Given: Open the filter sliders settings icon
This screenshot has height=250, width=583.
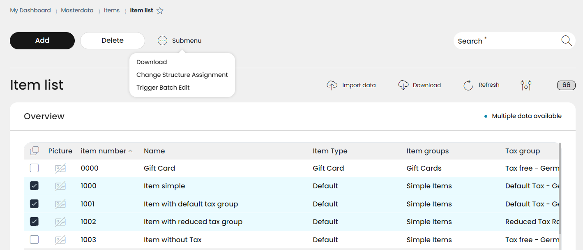Looking at the screenshot, I should point(526,85).
